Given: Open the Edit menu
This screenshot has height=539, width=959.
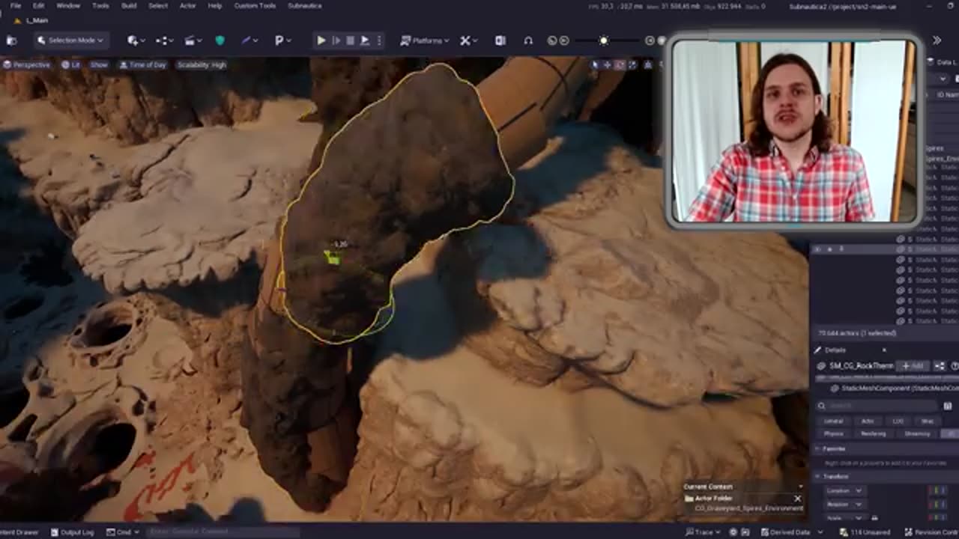Looking at the screenshot, I should (39, 6).
